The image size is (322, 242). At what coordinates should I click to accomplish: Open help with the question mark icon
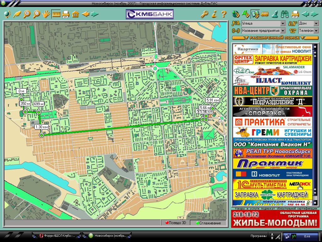coord(224,14)
